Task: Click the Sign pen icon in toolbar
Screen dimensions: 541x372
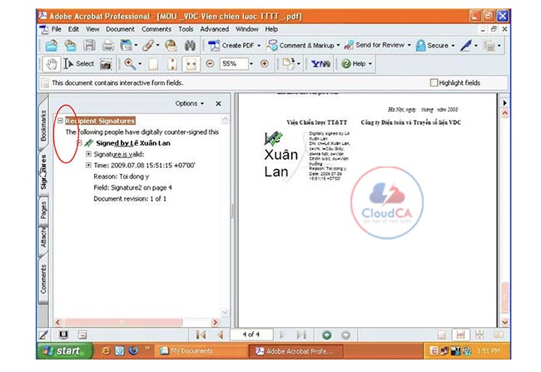Action: tap(466, 46)
